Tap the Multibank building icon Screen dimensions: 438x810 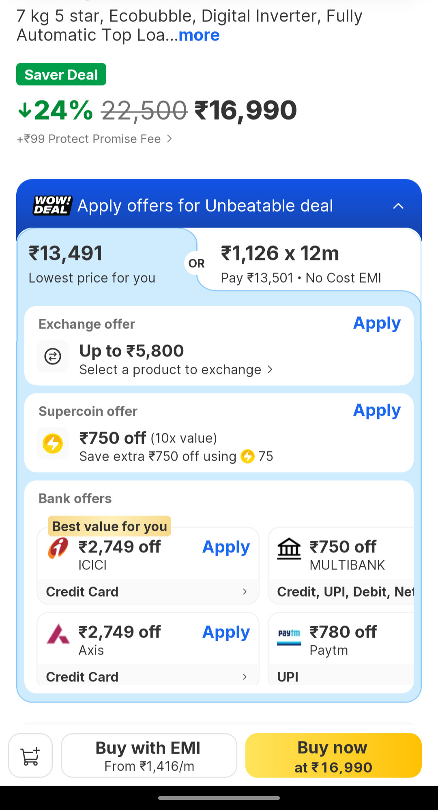(289, 549)
